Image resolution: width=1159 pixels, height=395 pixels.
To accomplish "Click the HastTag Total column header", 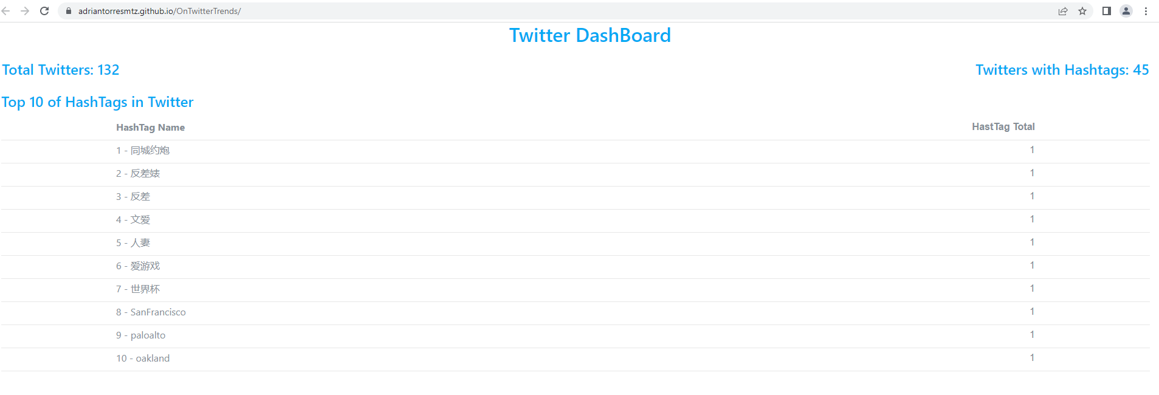I will click(1003, 126).
